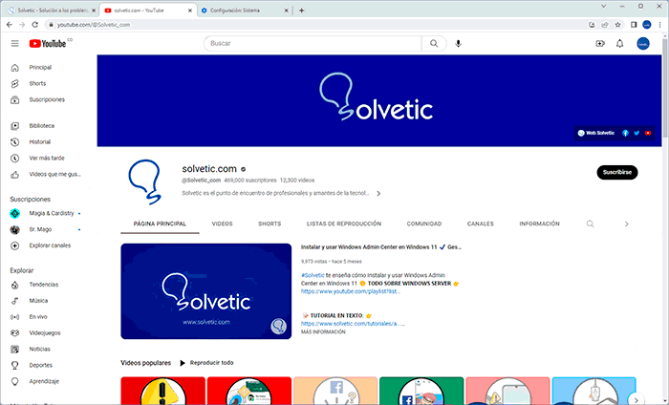The height and width of the screenshot is (405, 669).
Task: Switch to Configuración: Sistema browser tab
Action: [x=243, y=11]
